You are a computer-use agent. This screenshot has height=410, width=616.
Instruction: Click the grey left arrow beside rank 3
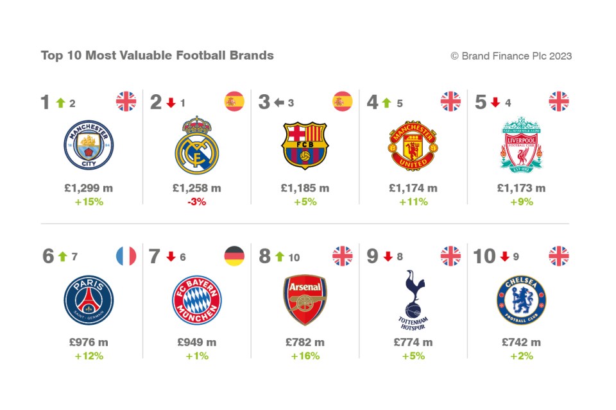(279, 102)
